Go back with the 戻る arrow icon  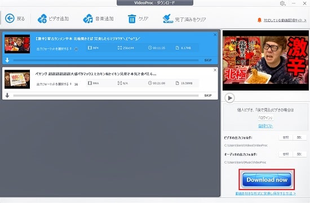point(10,19)
